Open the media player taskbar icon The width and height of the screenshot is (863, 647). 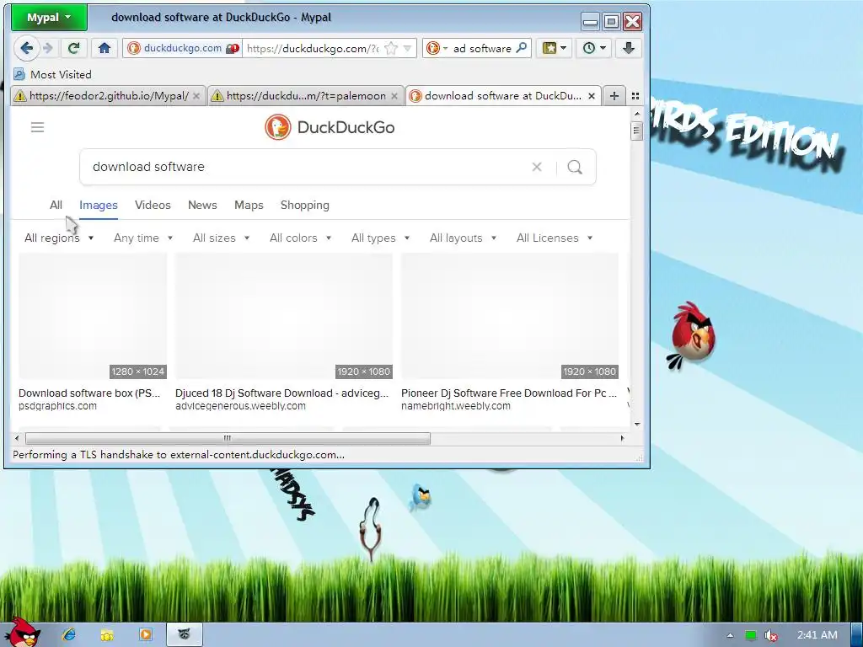(145, 634)
